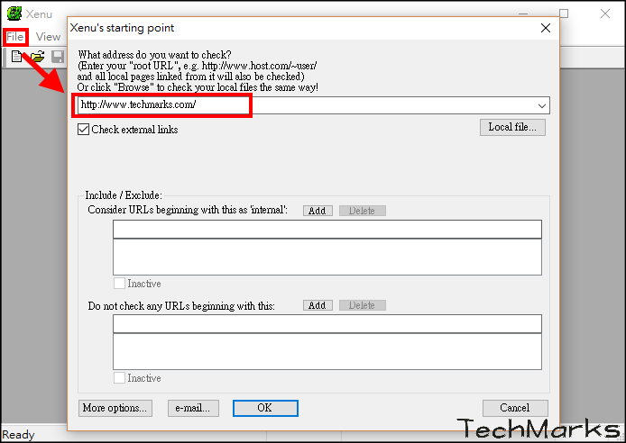Open the View menu
Image resolution: width=626 pixels, height=443 pixels.
48,37
